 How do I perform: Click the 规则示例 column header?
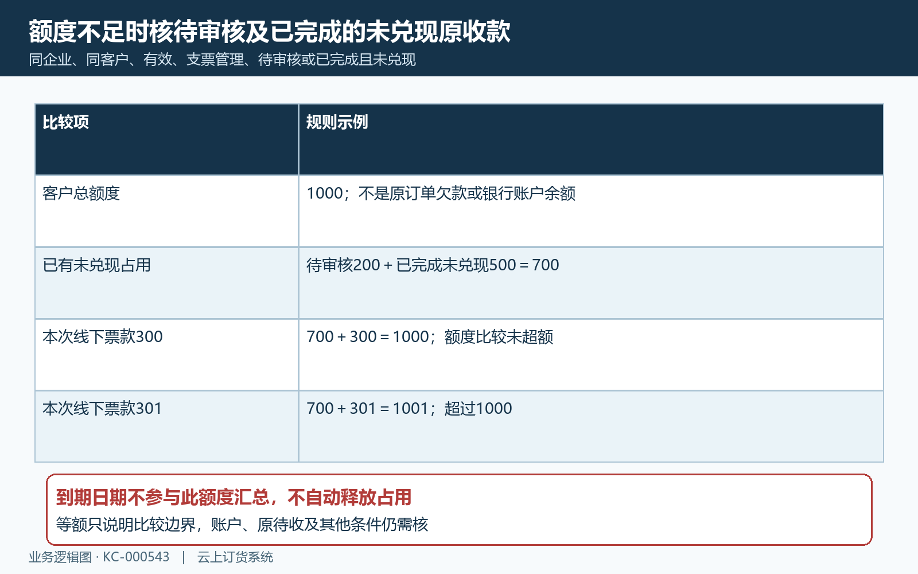[591, 139]
